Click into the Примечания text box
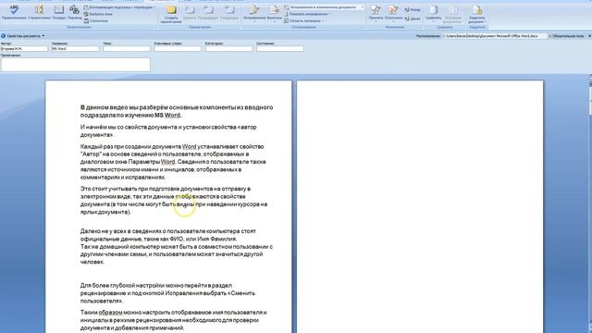The width and height of the screenshot is (592, 333). [76, 65]
